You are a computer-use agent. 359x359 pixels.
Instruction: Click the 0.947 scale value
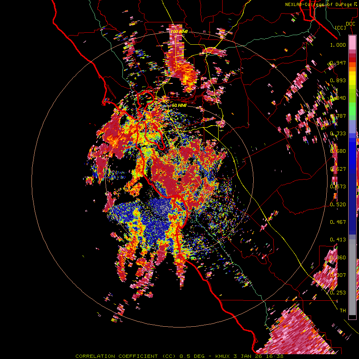[x=338, y=63]
